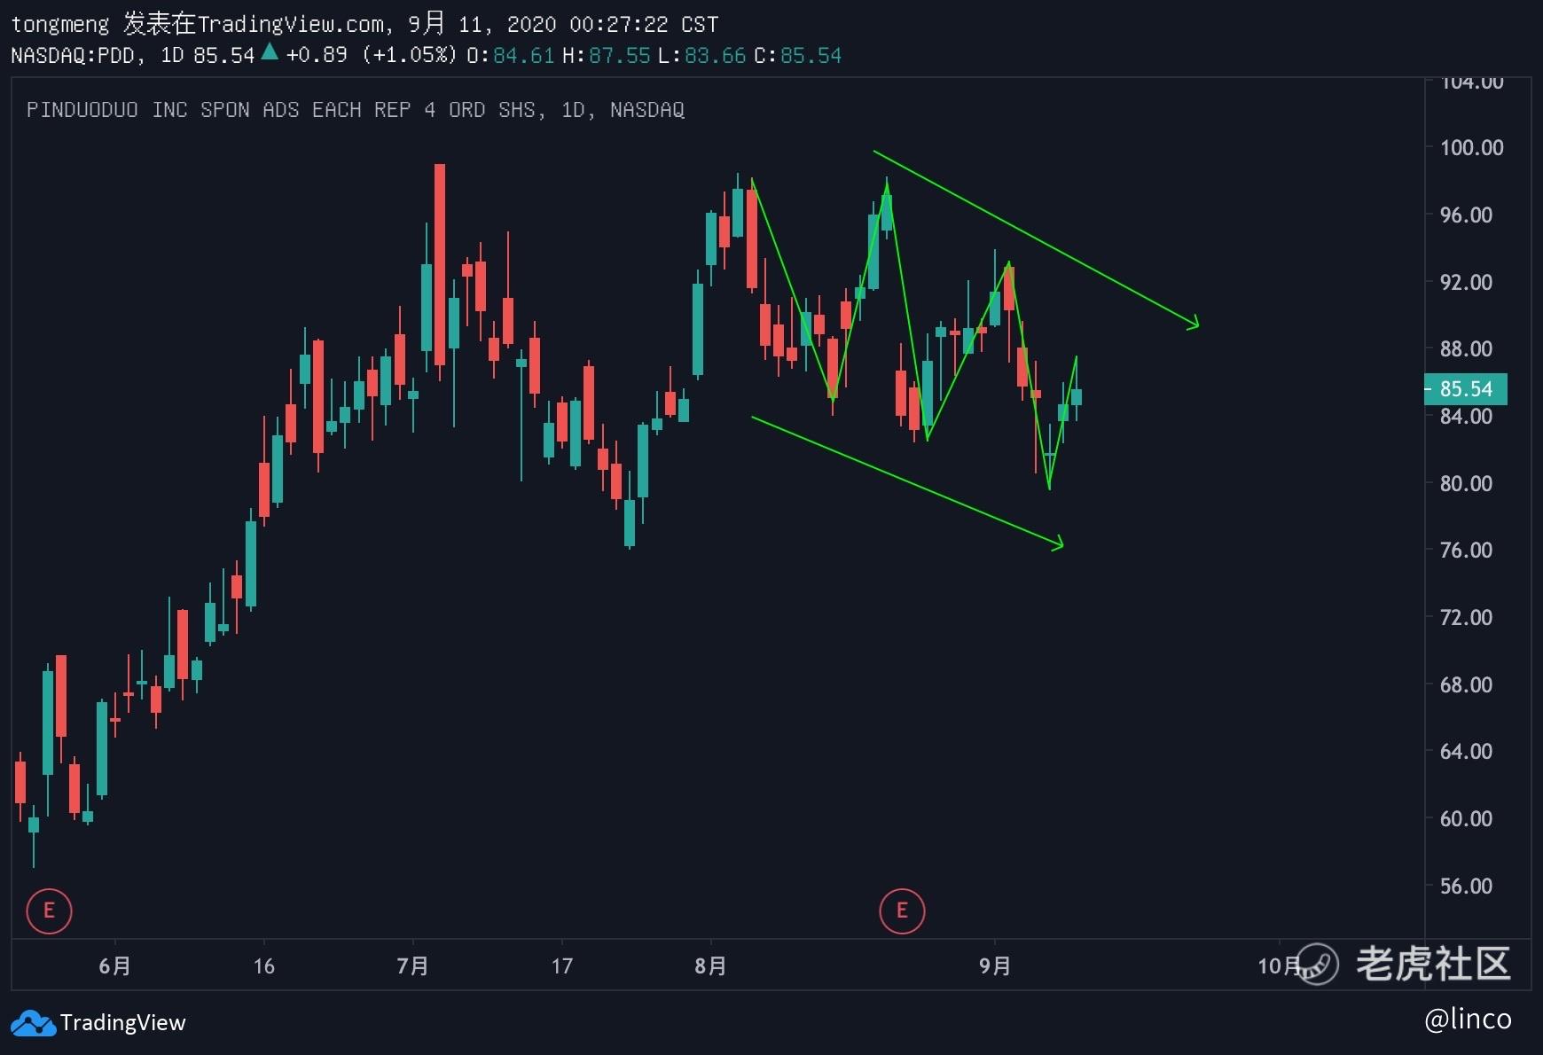
Task: Click the 9月 date axis label
Action: click(x=995, y=965)
